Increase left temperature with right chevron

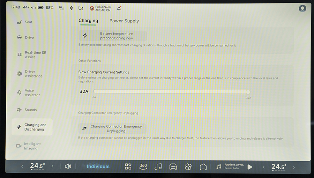pyautogui.click(x=53, y=166)
